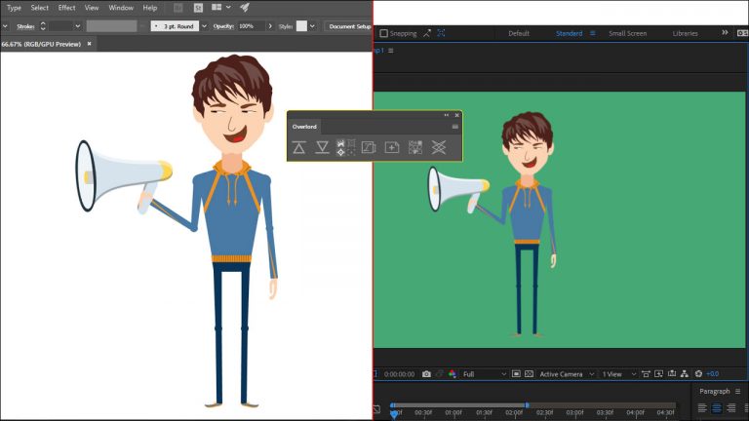Image resolution: width=749 pixels, height=421 pixels.
Task: Open the comp flowchart icon
Action: [x=685, y=374]
